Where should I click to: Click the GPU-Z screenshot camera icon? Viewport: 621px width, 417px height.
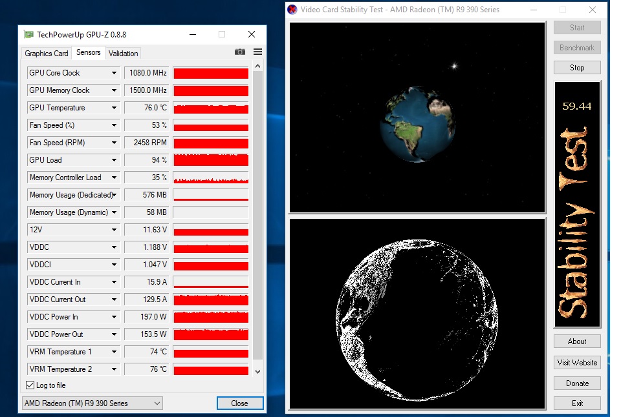239,52
